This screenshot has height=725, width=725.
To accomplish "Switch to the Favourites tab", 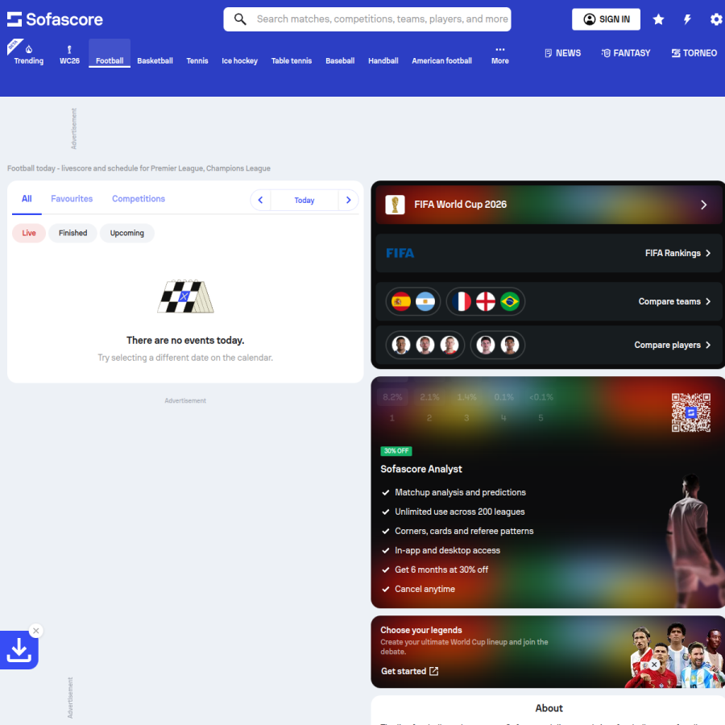I will pos(72,199).
